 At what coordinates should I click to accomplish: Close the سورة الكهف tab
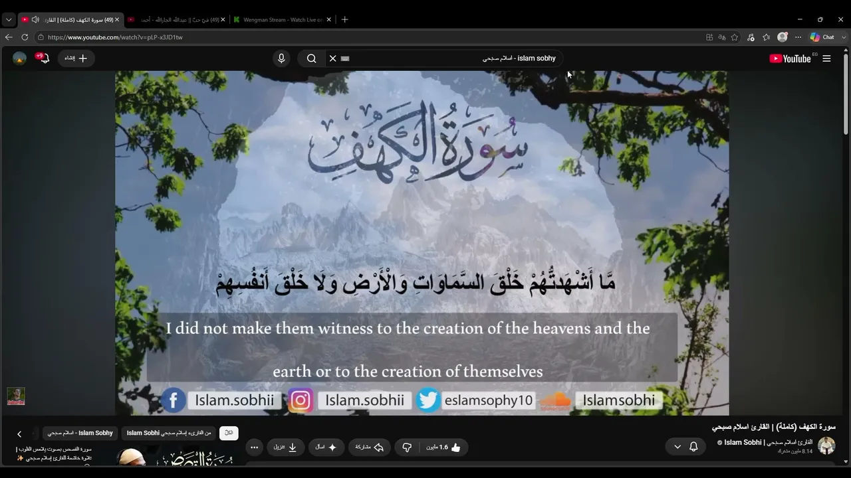pyautogui.click(x=117, y=20)
